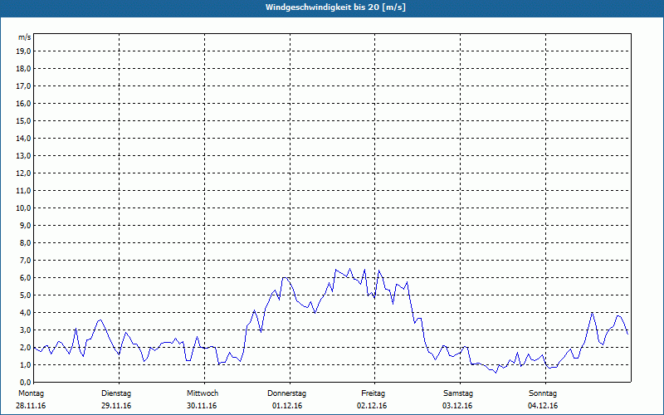Select the '0,0' y-axis value
This screenshot has height=415, width=664.
point(26,382)
